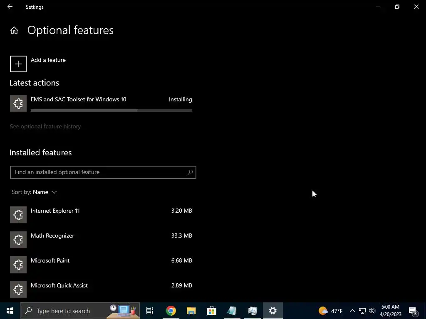This screenshot has height=319, width=426.
Task: Click the 6.68 MB size value
Action: tap(181, 261)
